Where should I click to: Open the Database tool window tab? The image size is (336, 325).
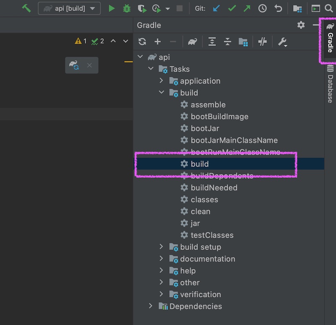[x=330, y=84]
